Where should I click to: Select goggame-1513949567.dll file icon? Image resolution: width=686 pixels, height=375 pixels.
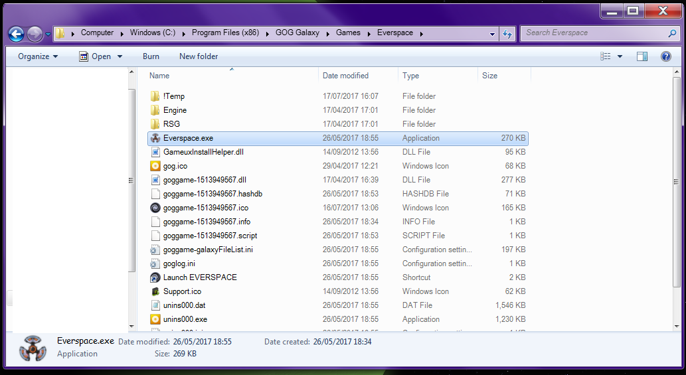click(155, 180)
